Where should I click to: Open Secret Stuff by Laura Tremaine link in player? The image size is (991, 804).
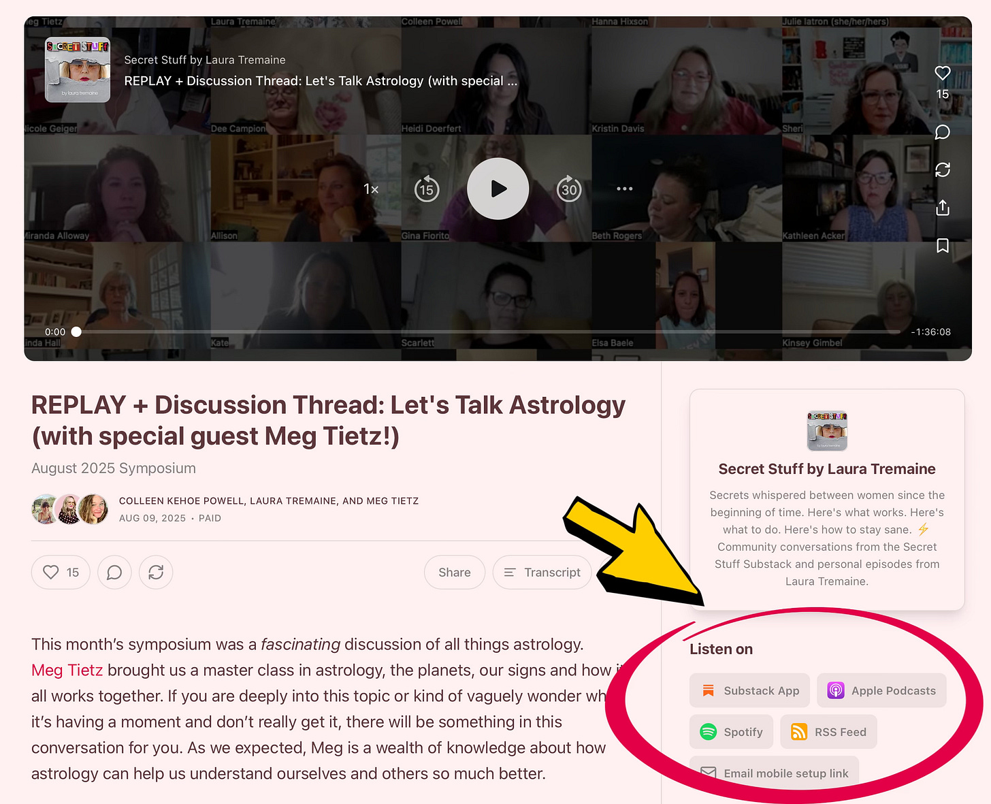pos(205,60)
